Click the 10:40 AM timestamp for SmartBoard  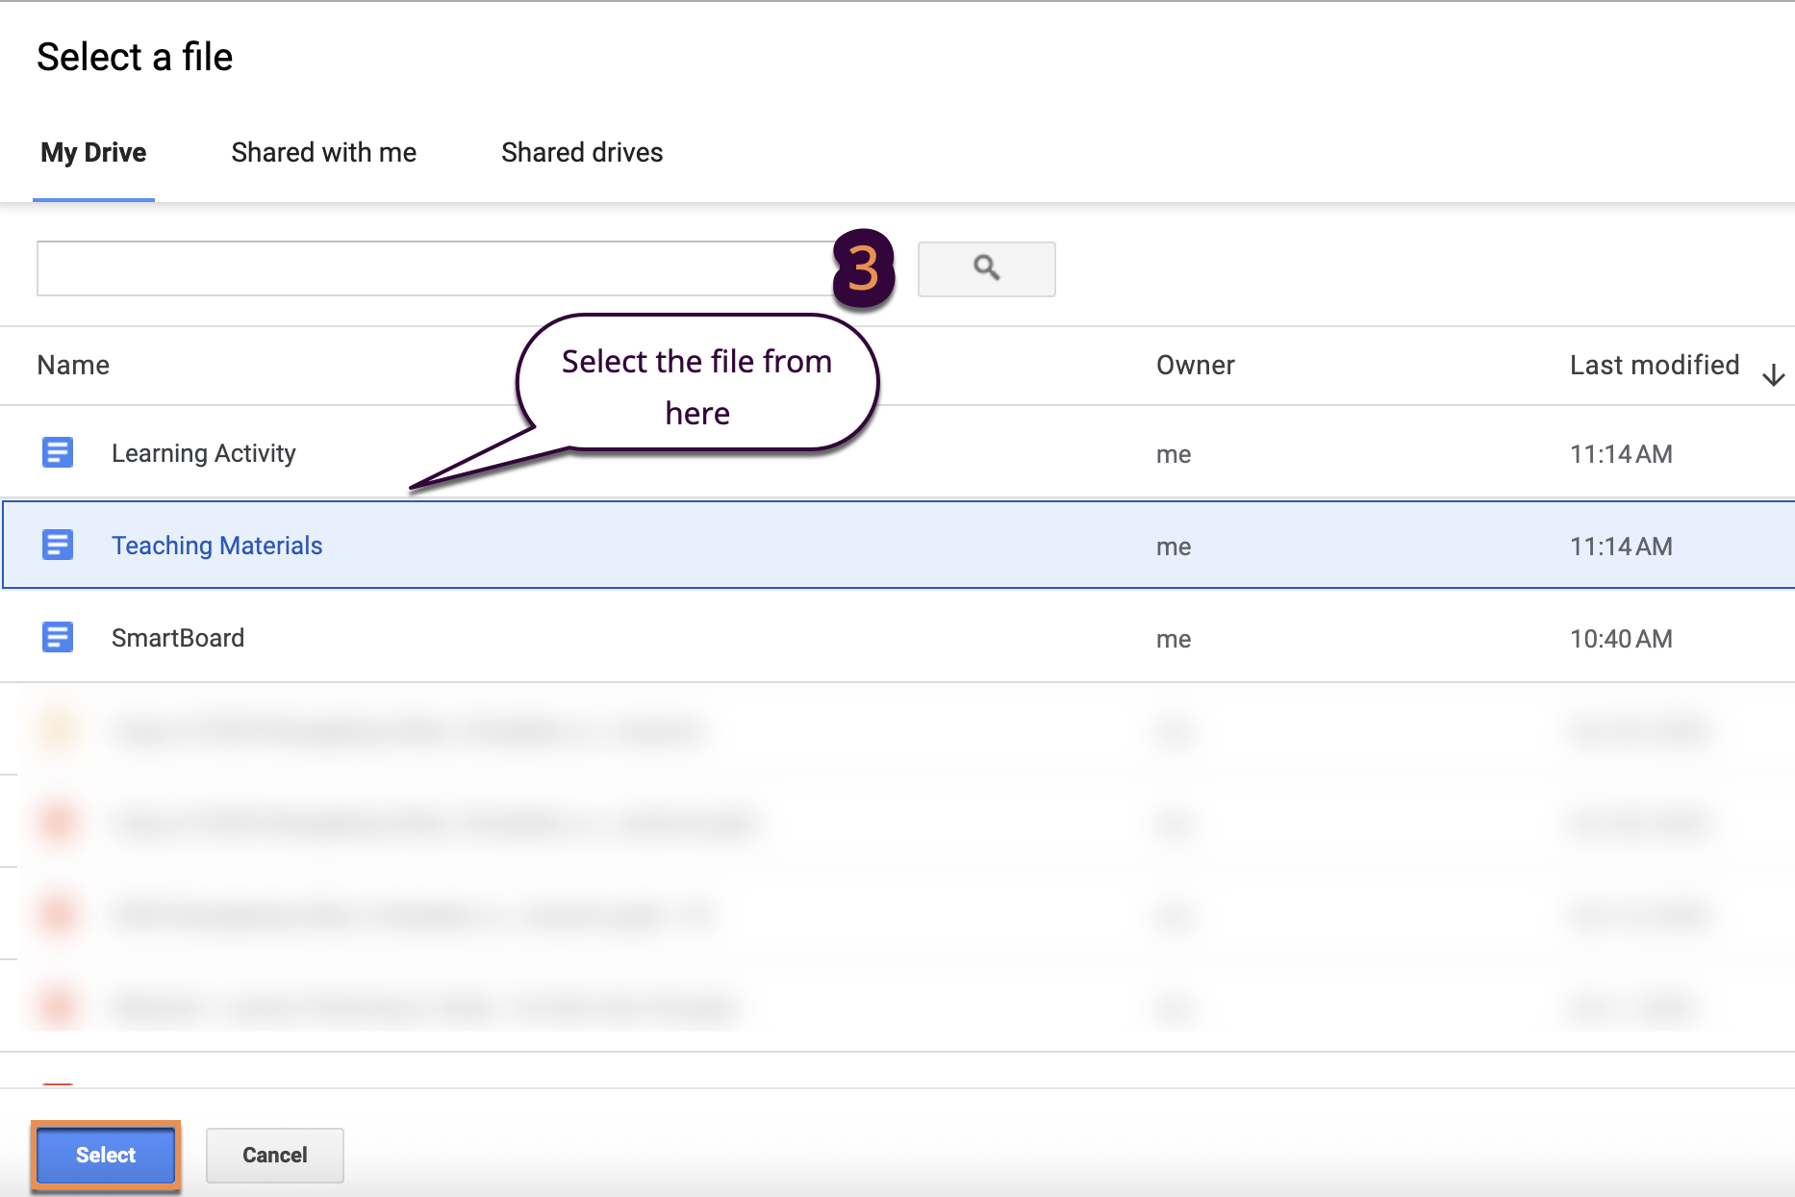pos(1621,639)
